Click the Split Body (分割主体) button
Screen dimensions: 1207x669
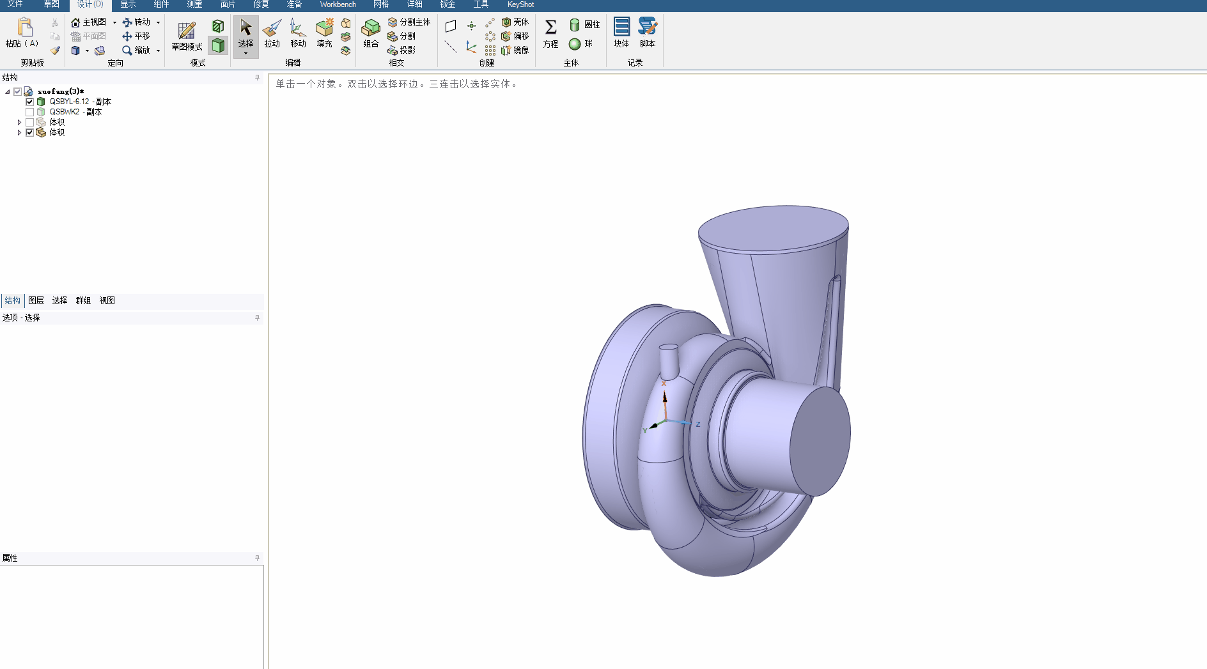tap(409, 22)
